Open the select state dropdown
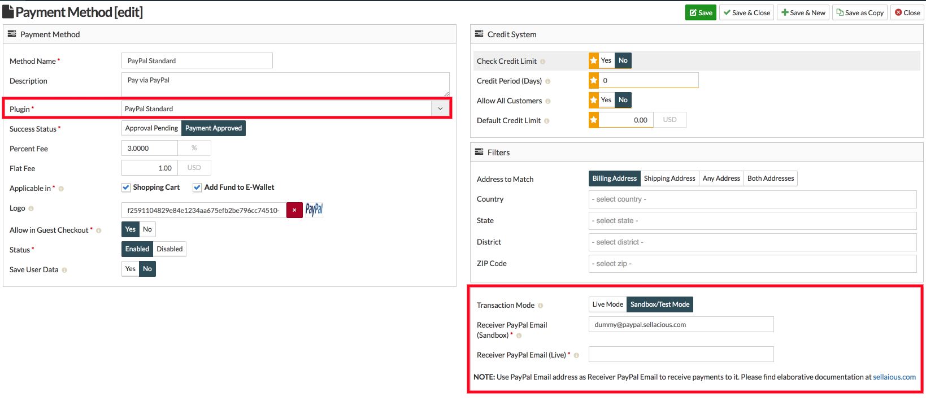The height and width of the screenshot is (405, 926). 753,221
